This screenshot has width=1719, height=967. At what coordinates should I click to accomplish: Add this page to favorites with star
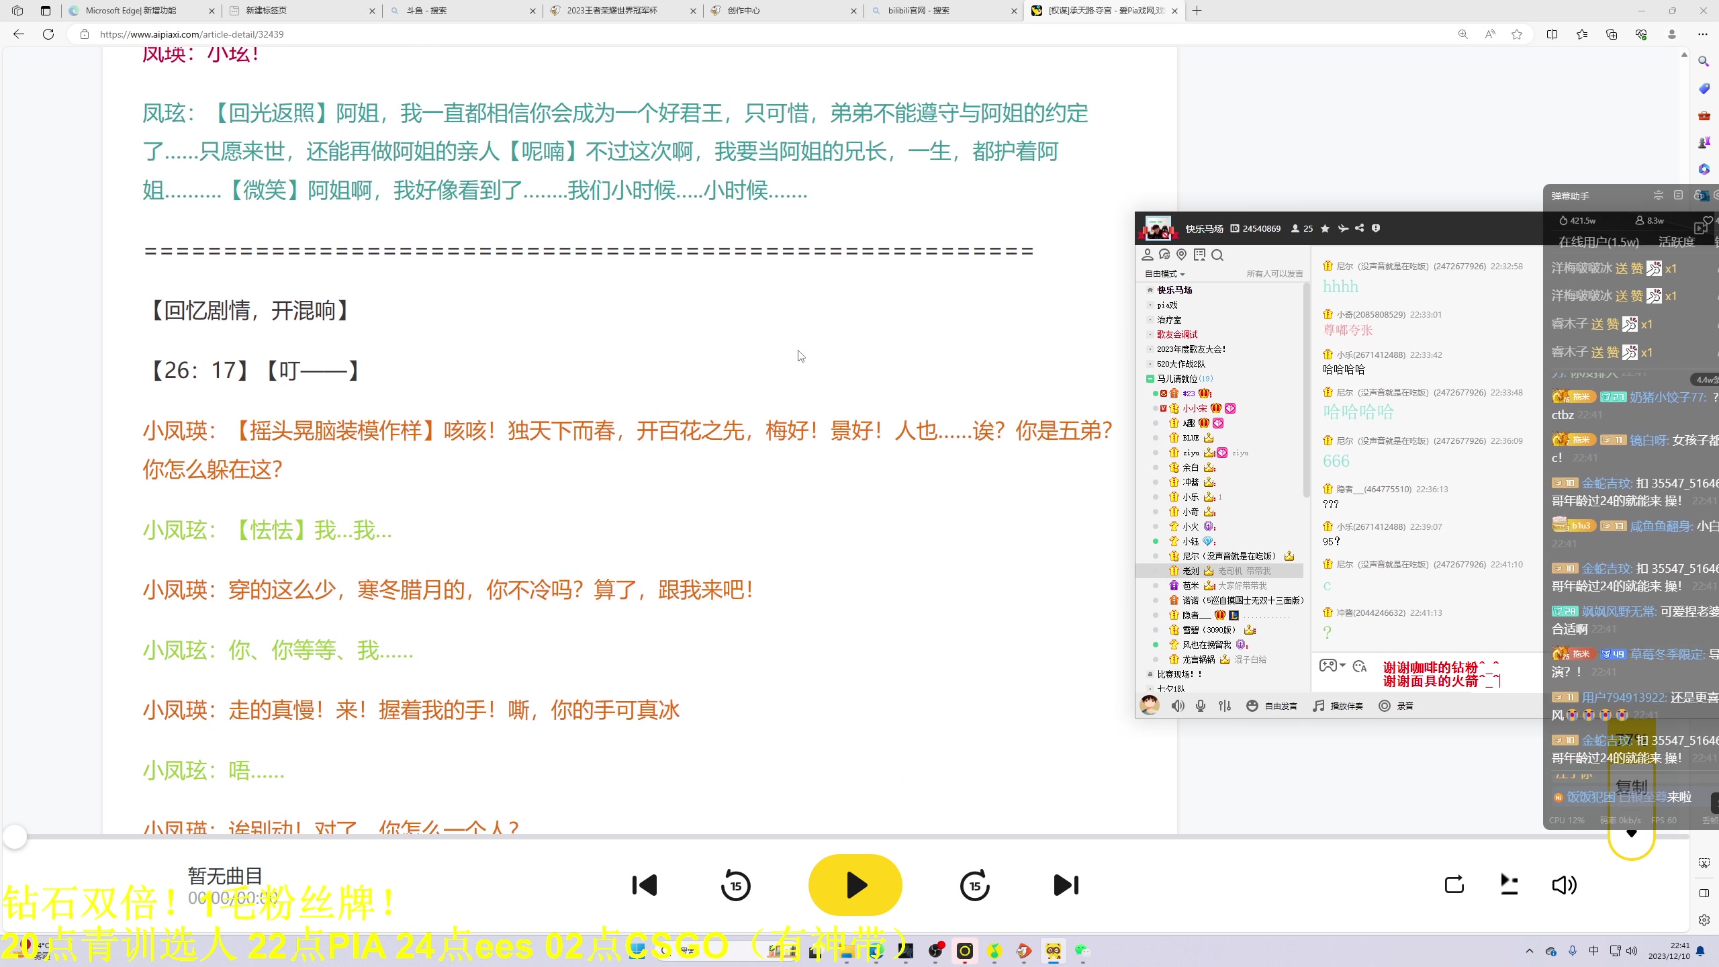1517,34
